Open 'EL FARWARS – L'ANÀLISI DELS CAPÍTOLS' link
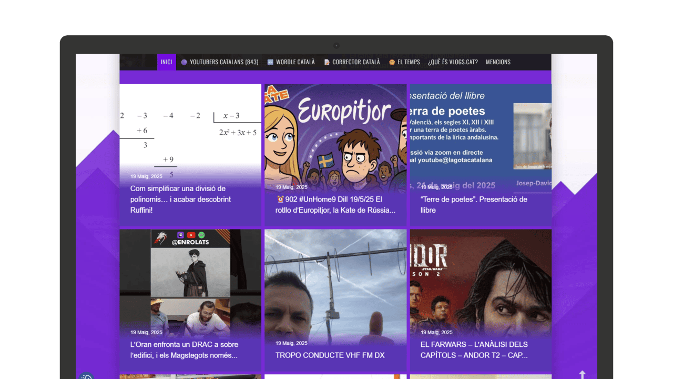 pyautogui.click(x=474, y=350)
